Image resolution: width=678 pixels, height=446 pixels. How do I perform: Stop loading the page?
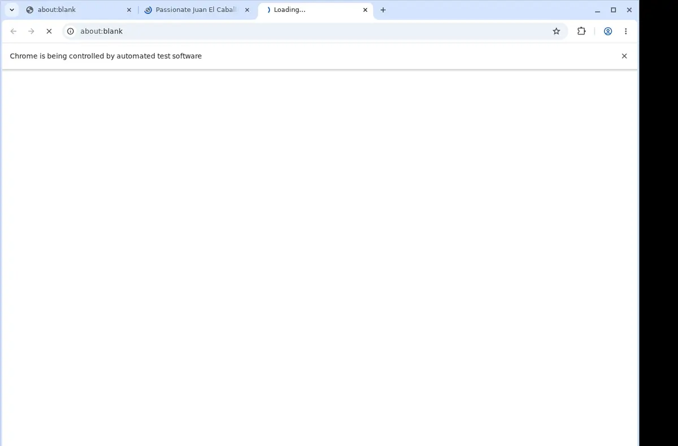click(49, 31)
